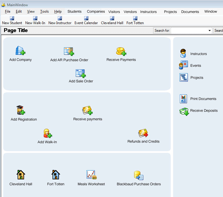
Task: Open the View menu
Action: 31,11
